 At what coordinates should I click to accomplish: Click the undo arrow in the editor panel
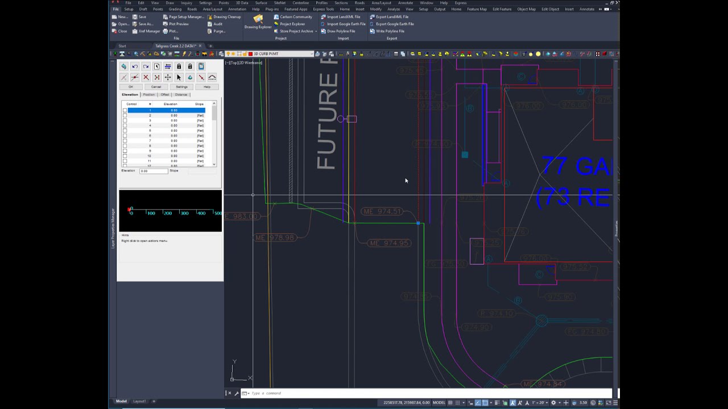pos(135,66)
